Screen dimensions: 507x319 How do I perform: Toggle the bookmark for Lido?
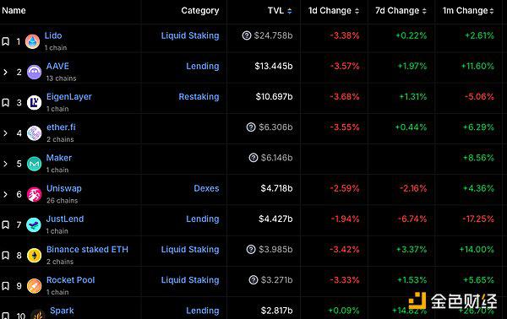(x=6, y=41)
